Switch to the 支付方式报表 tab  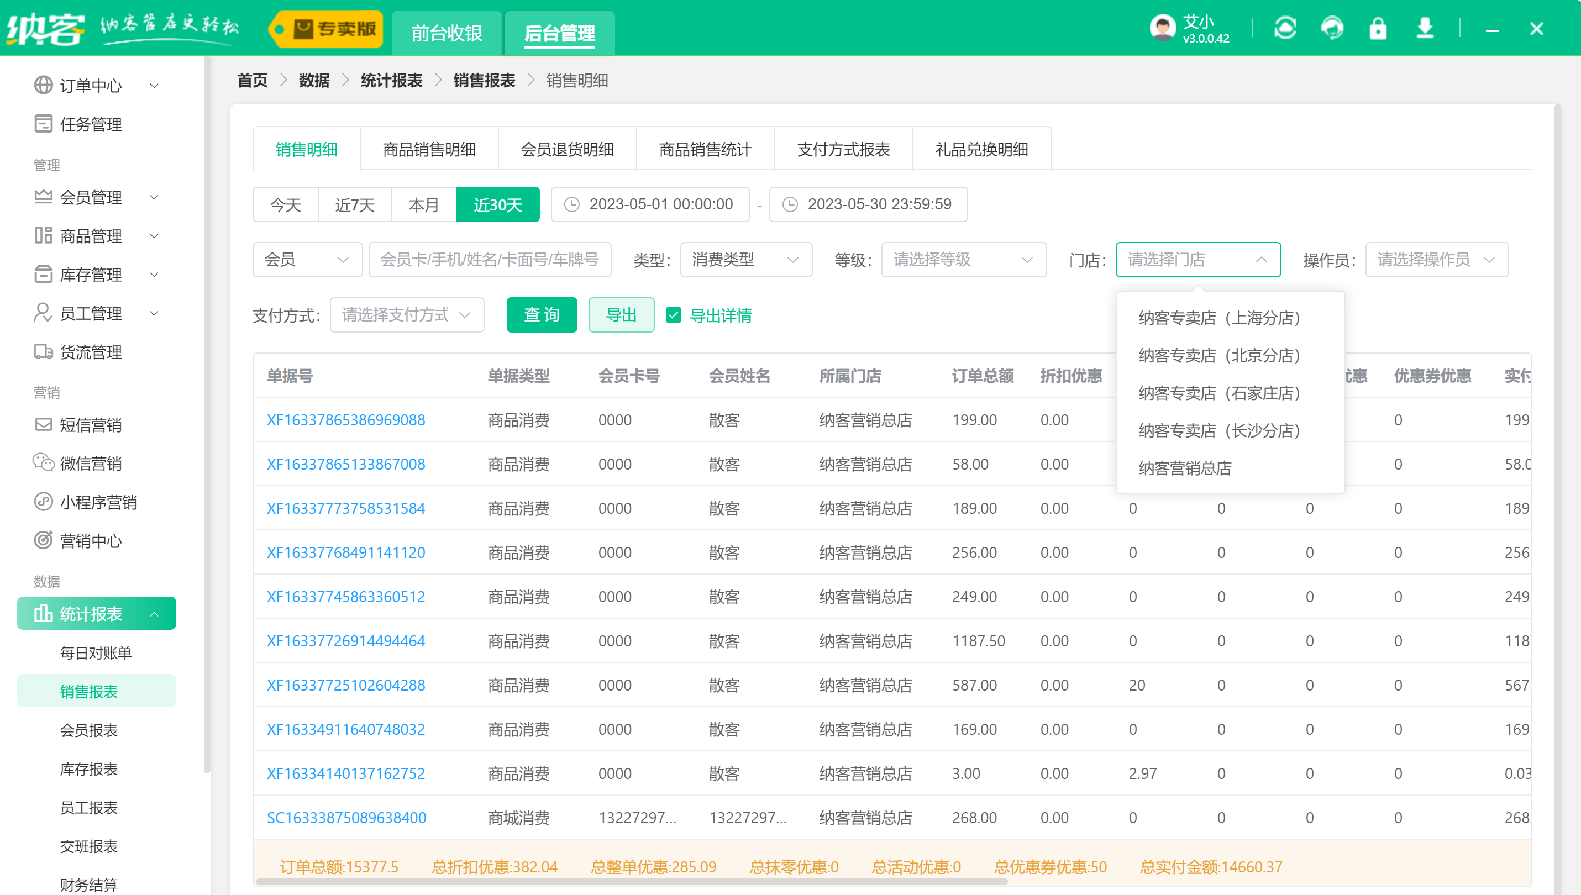click(x=843, y=149)
